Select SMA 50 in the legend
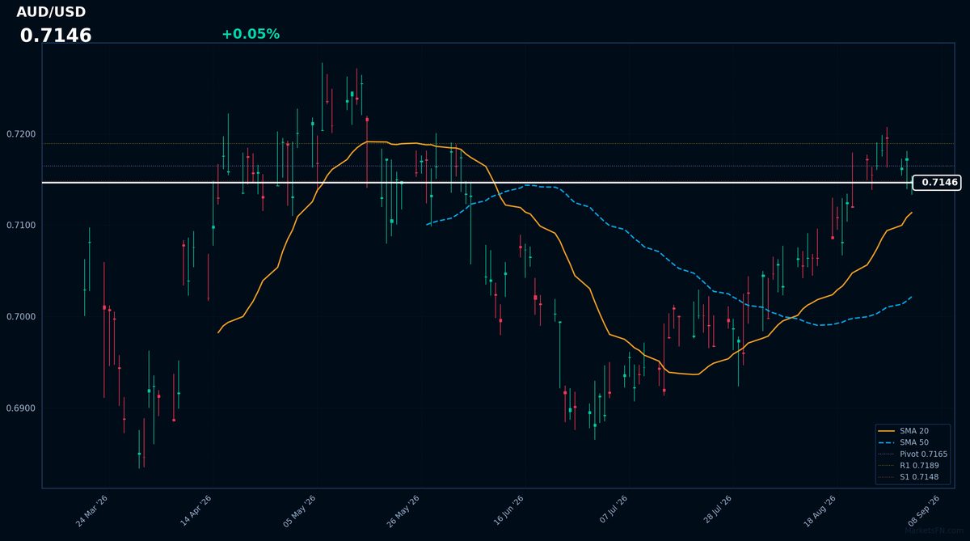Image resolution: width=970 pixels, height=541 pixels. pyautogui.click(x=914, y=442)
